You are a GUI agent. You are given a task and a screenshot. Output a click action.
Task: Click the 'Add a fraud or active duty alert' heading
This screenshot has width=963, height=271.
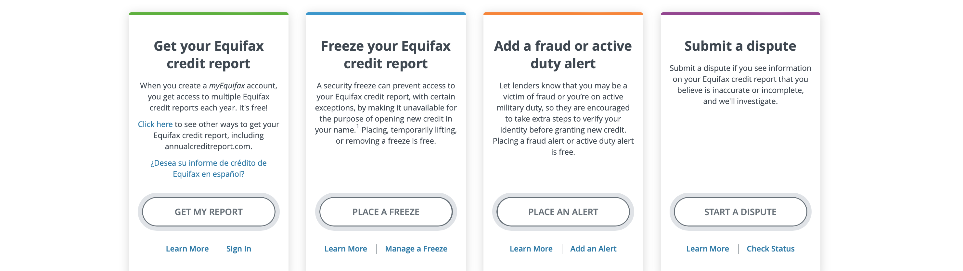click(x=563, y=55)
